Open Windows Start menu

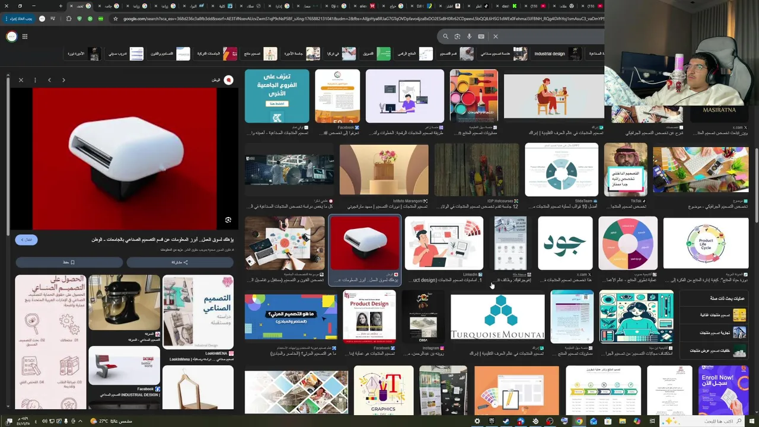(751, 421)
